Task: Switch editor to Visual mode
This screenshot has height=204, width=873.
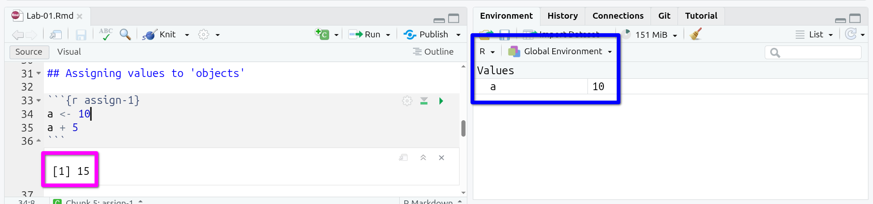Action: pos(69,52)
